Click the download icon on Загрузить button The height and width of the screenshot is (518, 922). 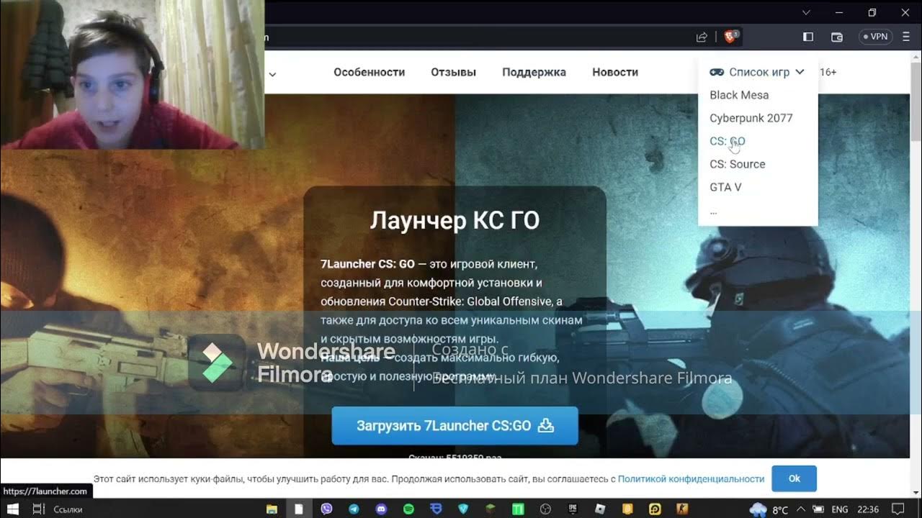pos(546,425)
